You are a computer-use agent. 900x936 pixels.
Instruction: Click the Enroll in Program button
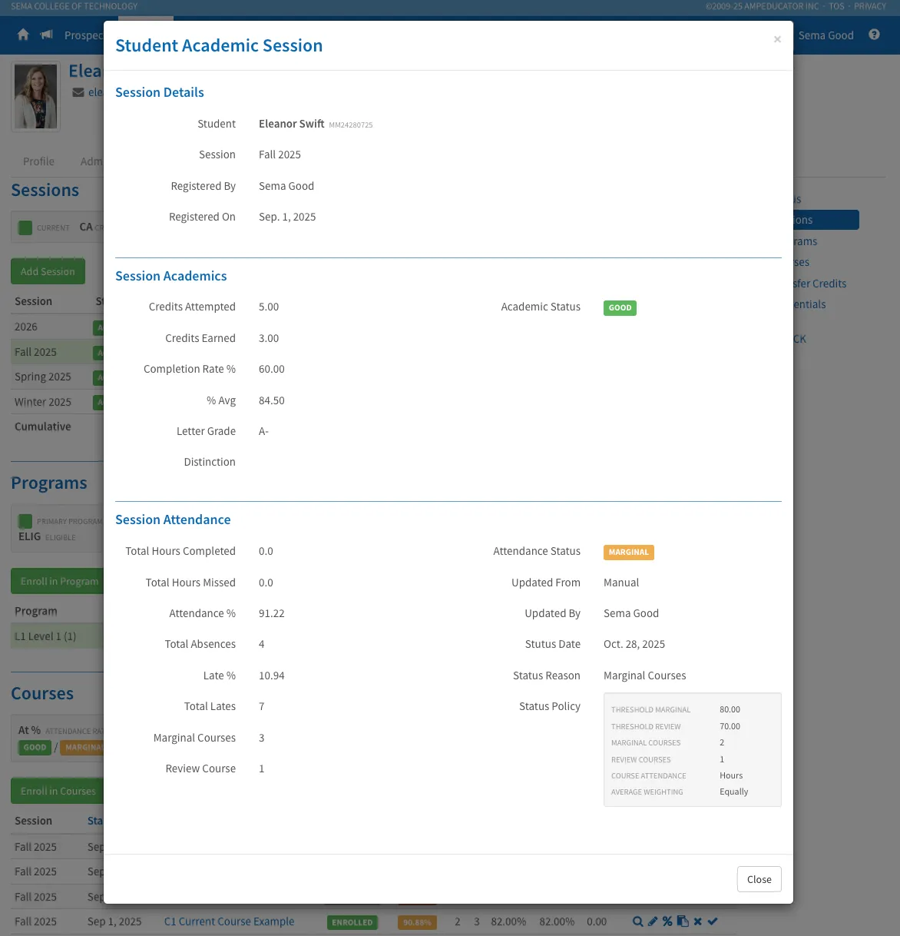(x=57, y=581)
